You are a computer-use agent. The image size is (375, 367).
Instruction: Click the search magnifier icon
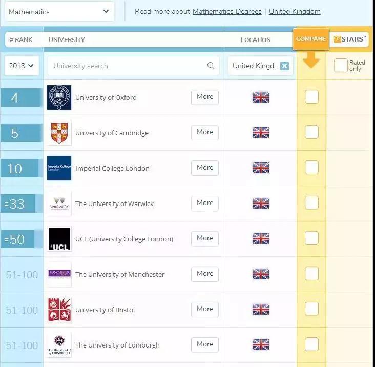pos(211,66)
